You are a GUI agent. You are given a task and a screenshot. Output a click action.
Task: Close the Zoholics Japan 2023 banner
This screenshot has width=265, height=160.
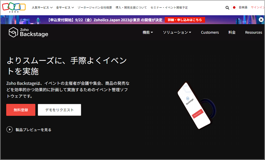click(261, 19)
